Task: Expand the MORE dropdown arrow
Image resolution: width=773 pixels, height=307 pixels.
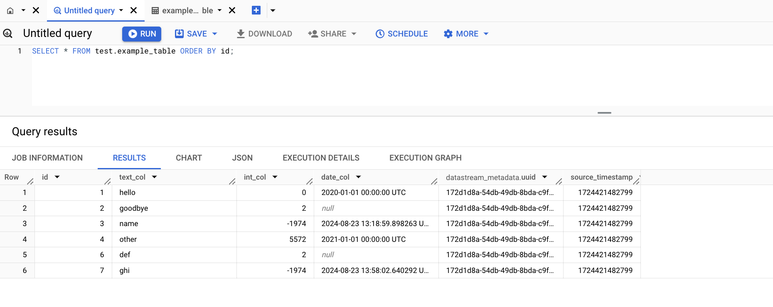Action: pos(486,34)
